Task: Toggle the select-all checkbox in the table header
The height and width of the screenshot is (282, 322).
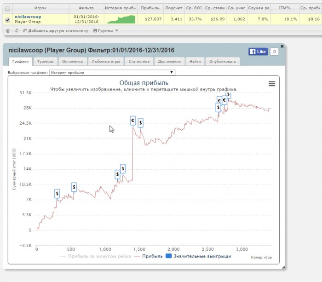Action: pyautogui.click(x=8, y=9)
